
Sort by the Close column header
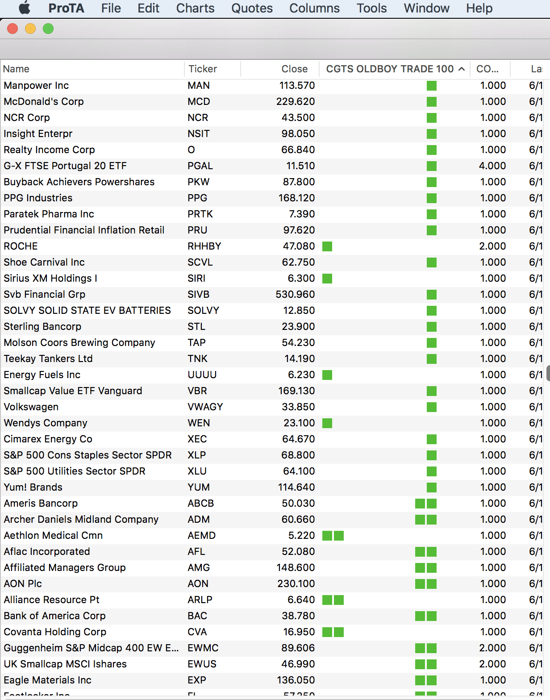pos(280,69)
